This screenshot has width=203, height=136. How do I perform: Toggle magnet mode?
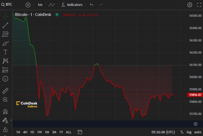coord(5,112)
